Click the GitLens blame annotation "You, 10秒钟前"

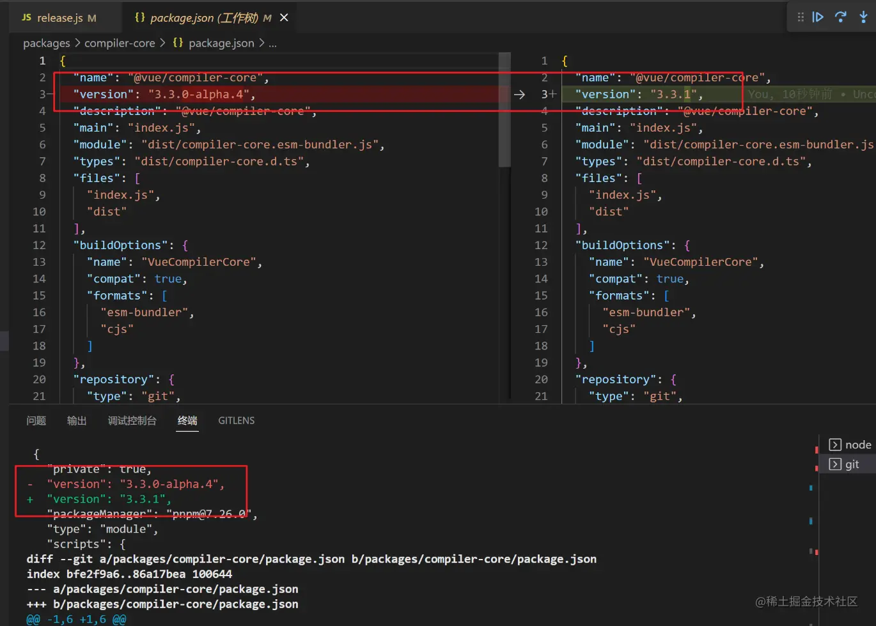tap(790, 95)
